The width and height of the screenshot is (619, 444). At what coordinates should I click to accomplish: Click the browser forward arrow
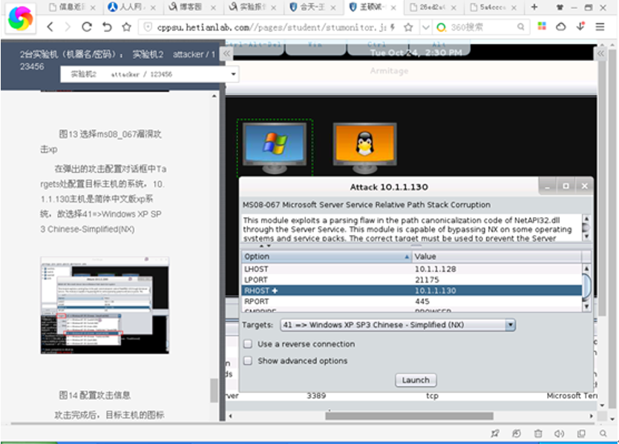point(68,27)
